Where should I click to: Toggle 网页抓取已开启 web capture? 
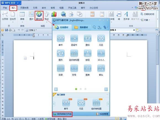click(x=62, y=114)
